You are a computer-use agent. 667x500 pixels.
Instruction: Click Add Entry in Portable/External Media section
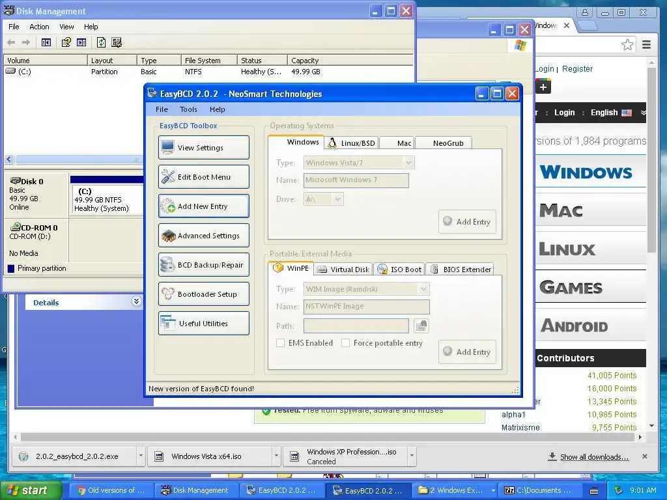pyautogui.click(x=467, y=352)
